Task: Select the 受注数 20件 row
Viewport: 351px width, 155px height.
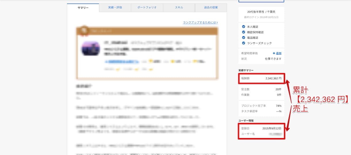Action: pos(261,89)
